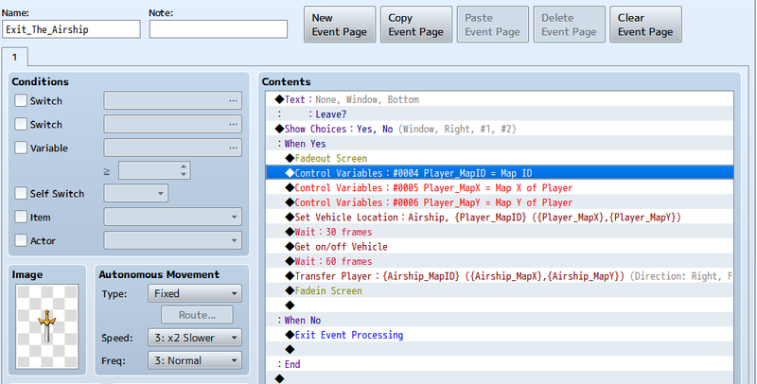Click the empty Note input field
This screenshot has height=384, width=757.
click(x=218, y=29)
